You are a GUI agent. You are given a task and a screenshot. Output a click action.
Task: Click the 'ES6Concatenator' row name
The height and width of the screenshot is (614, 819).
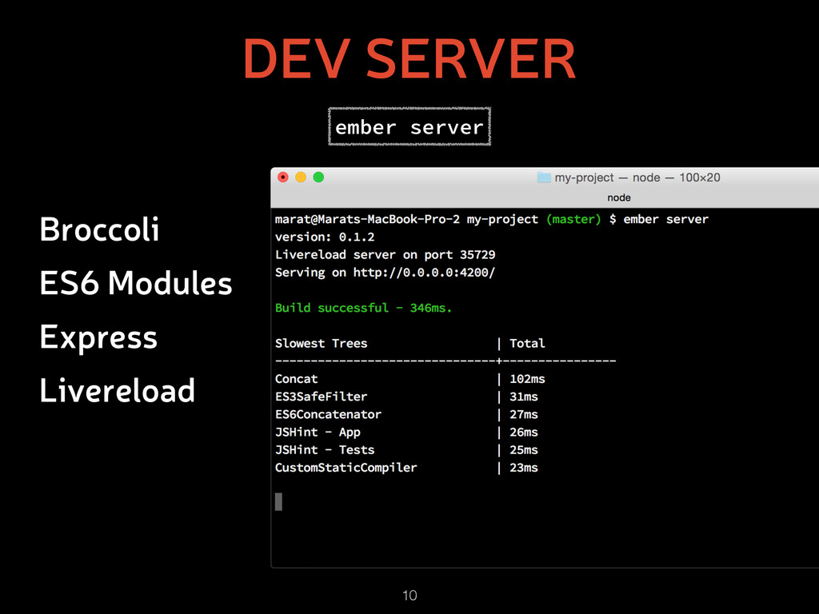point(328,415)
